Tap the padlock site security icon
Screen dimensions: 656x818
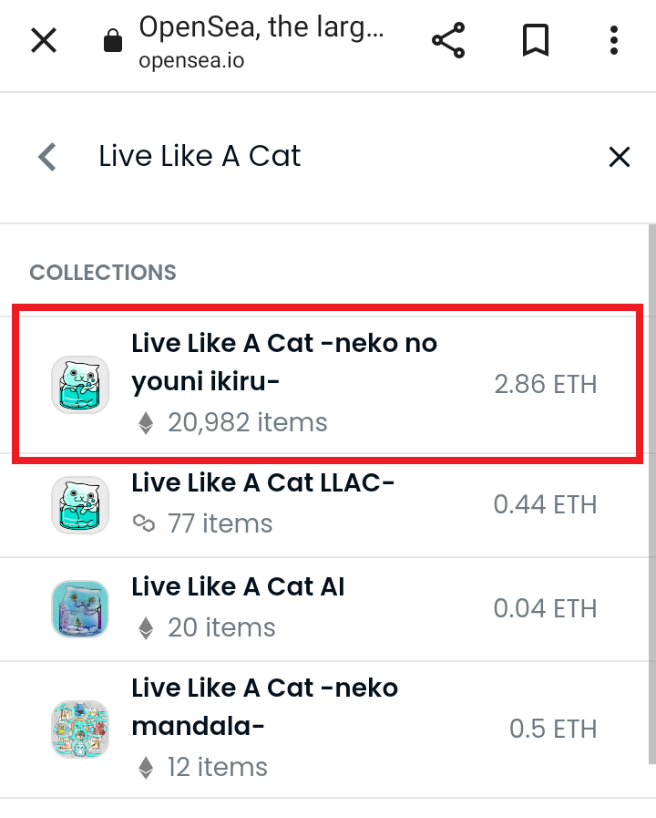[x=113, y=40]
